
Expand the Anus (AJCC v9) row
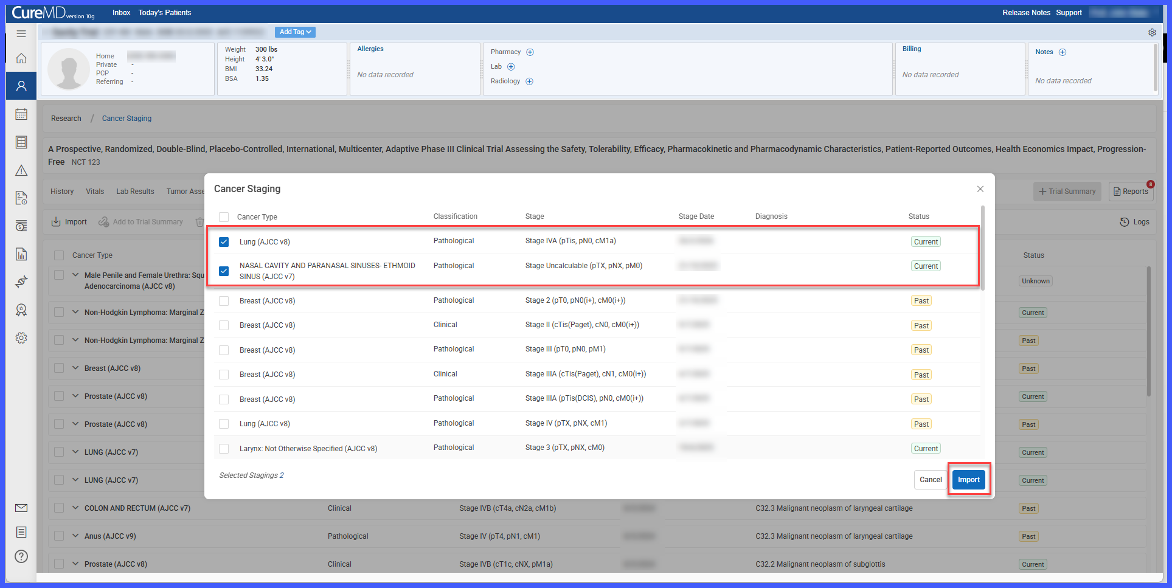[75, 536]
